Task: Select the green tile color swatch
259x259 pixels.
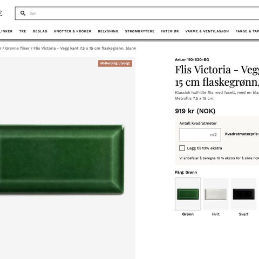Action: pos(188,194)
